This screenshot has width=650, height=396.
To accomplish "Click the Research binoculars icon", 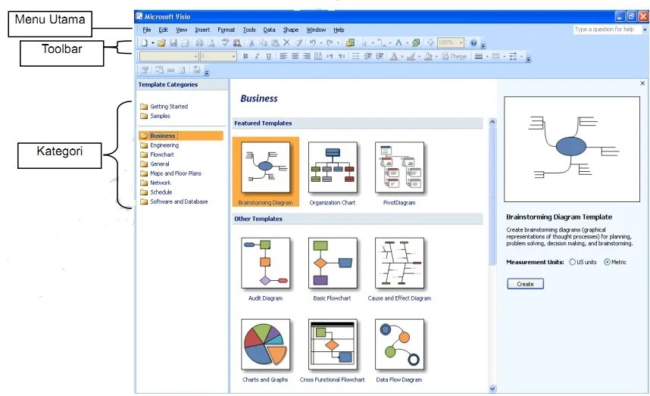I will click(237, 42).
